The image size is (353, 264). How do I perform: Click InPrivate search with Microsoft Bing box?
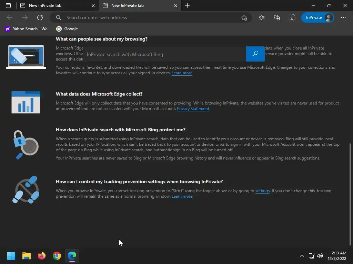pyautogui.click(x=164, y=54)
